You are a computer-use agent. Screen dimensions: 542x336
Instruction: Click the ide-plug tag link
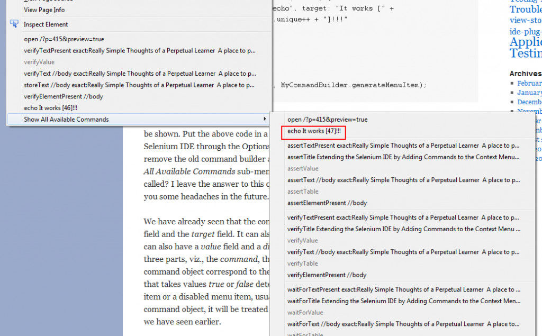(x=526, y=31)
